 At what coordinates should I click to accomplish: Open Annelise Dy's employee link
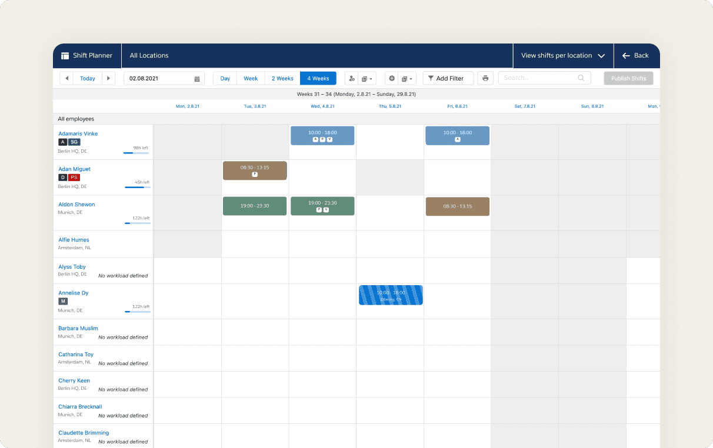[74, 293]
